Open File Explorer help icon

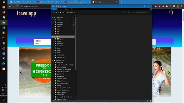[x=151, y=9]
